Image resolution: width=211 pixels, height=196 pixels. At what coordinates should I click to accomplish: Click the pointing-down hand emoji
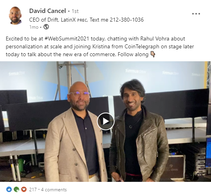click(x=153, y=54)
